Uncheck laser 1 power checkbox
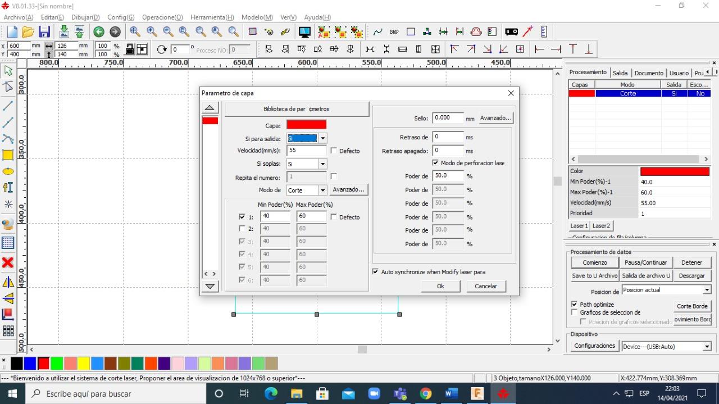 click(242, 217)
